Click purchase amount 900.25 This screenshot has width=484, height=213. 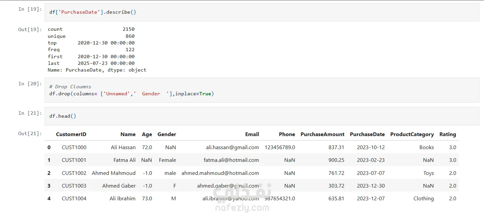click(x=336, y=160)
